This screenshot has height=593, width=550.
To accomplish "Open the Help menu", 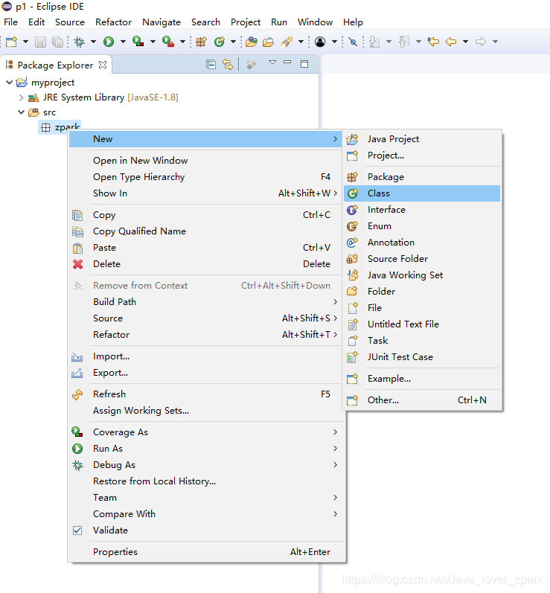I will (x=353, y=22).
